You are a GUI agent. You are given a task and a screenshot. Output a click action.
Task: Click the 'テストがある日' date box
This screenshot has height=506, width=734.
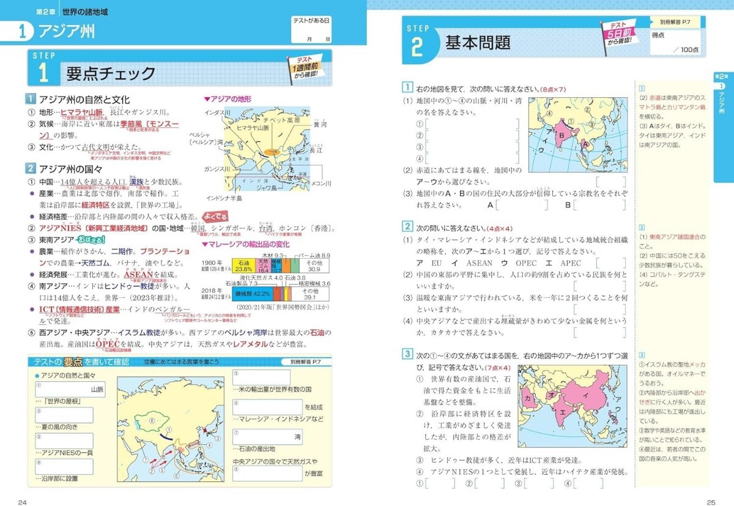(x=313, y=29)
